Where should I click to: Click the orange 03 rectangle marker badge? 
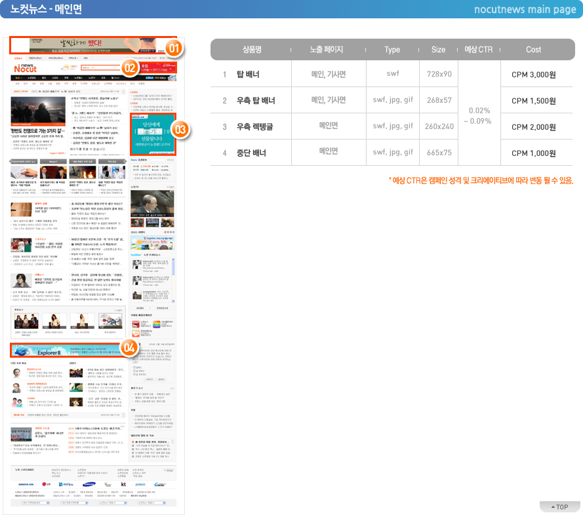click(180, 129)
